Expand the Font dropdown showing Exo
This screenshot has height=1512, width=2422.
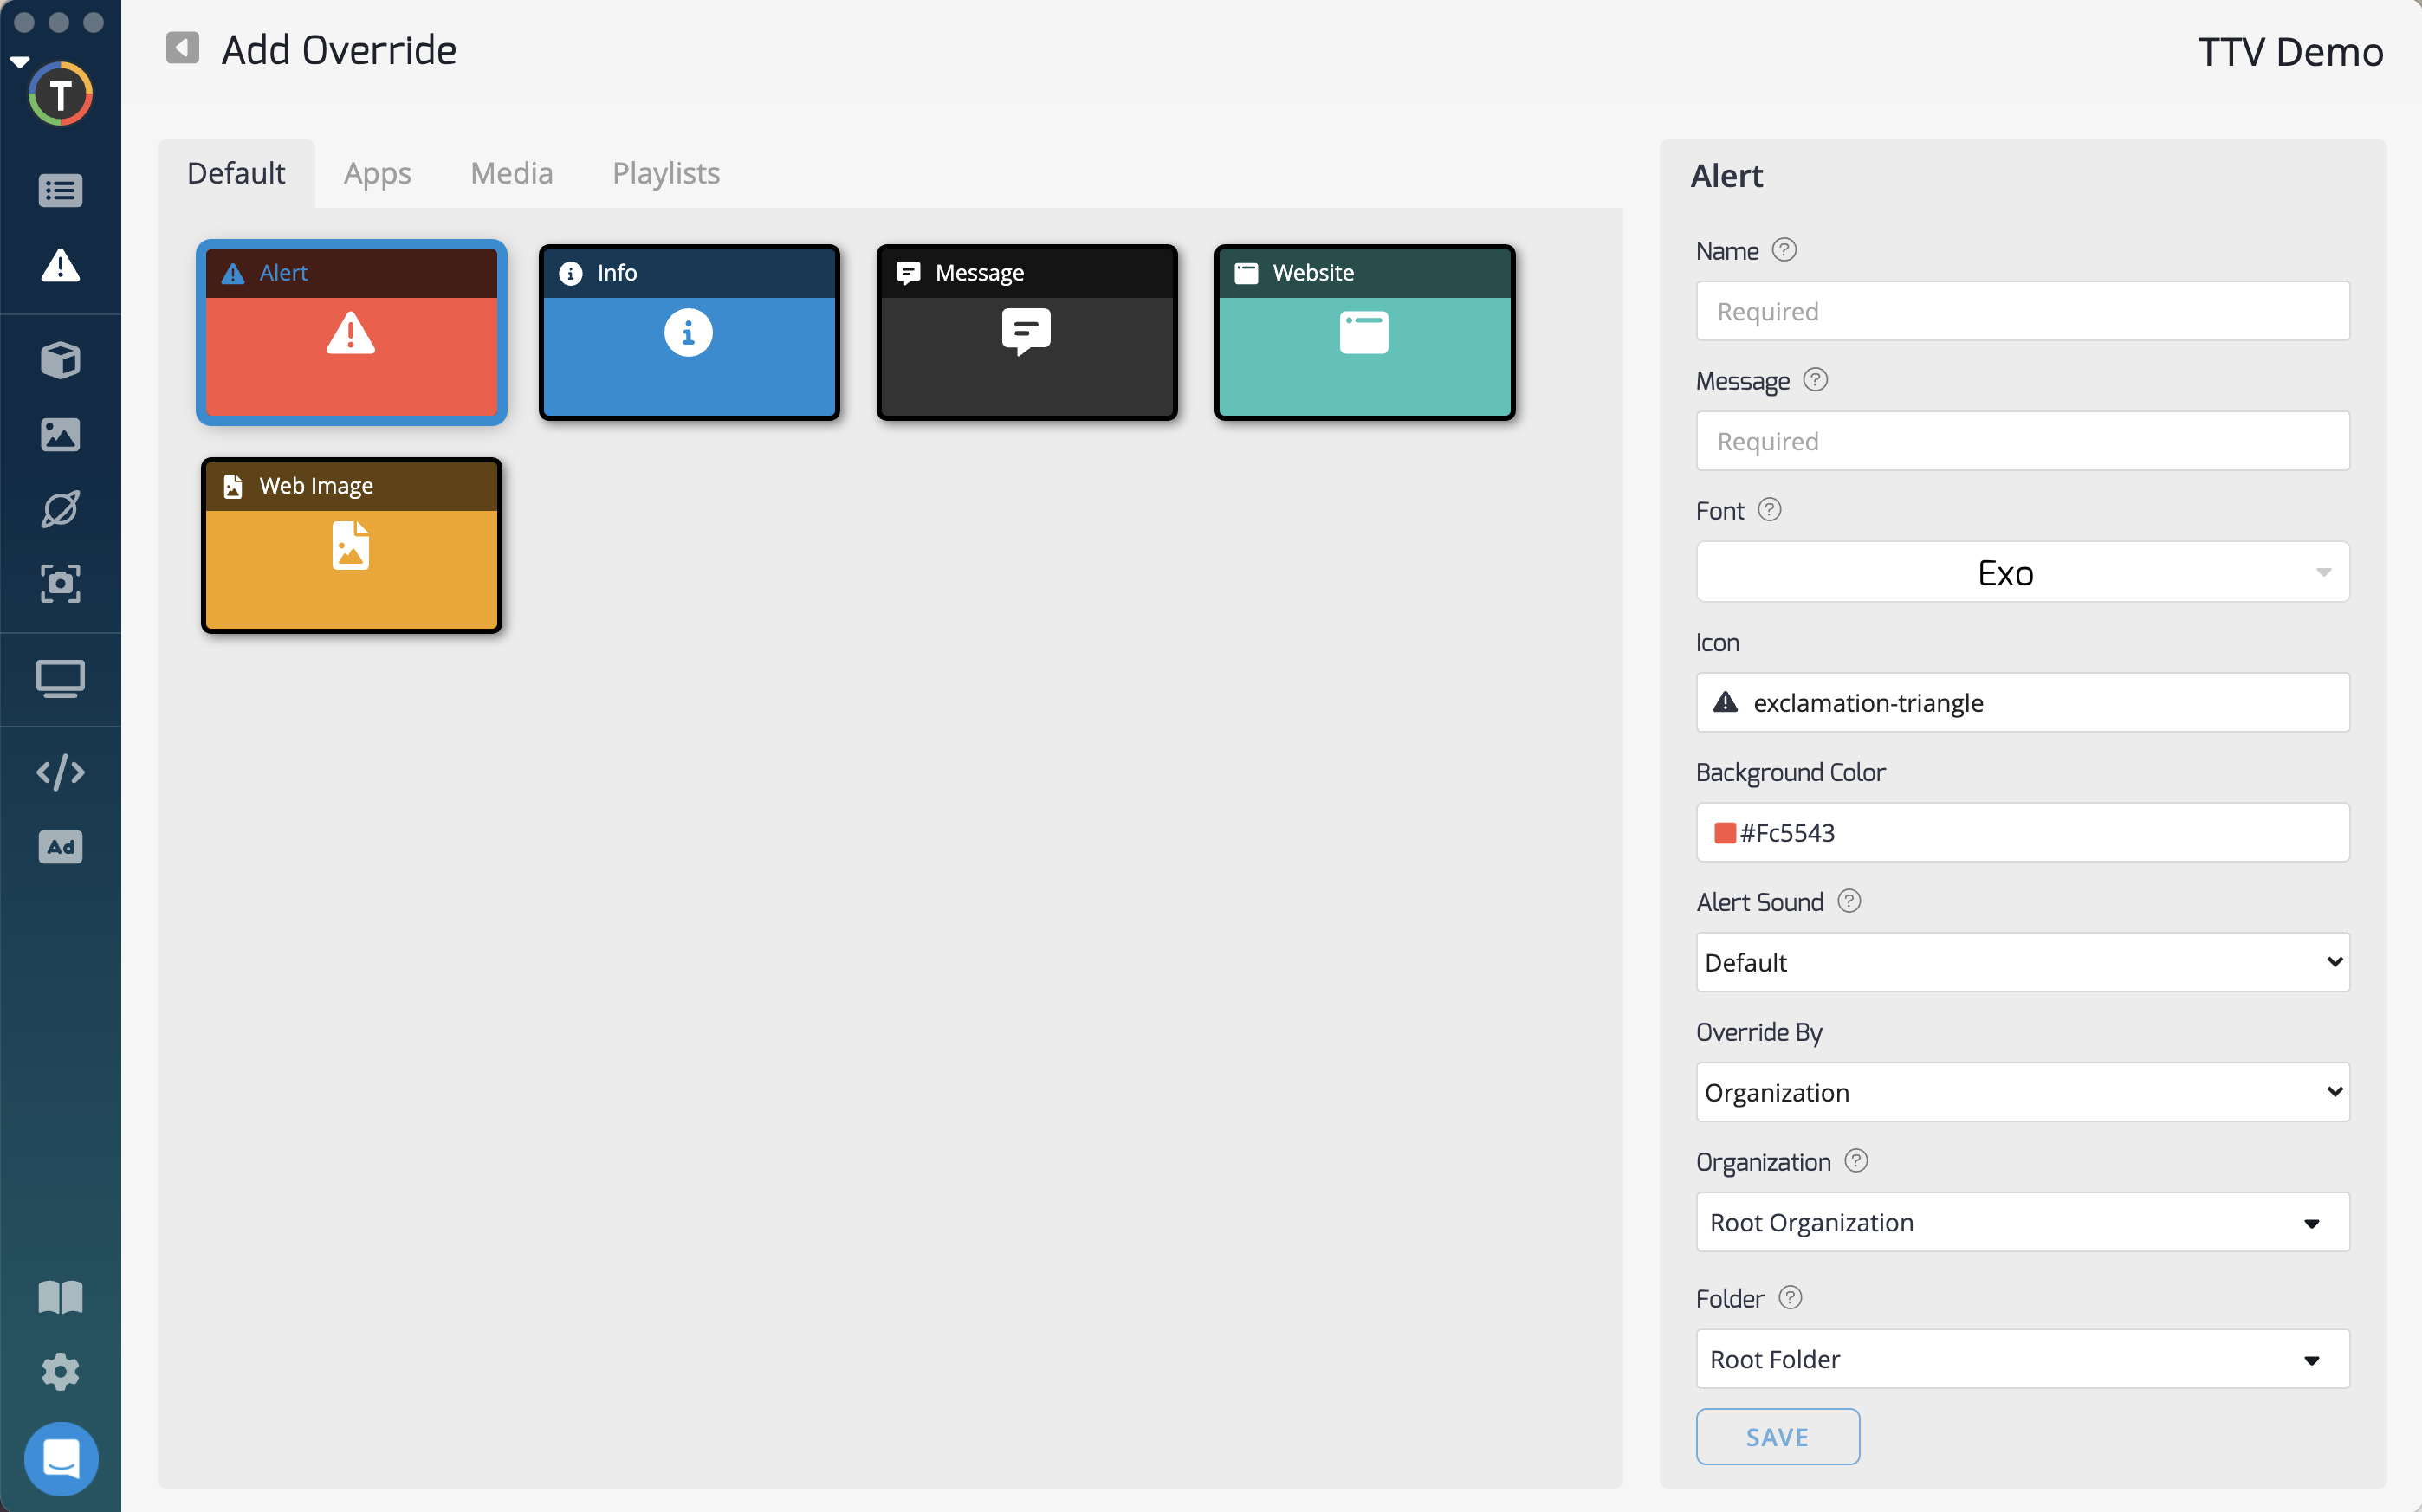(2022, 572)
